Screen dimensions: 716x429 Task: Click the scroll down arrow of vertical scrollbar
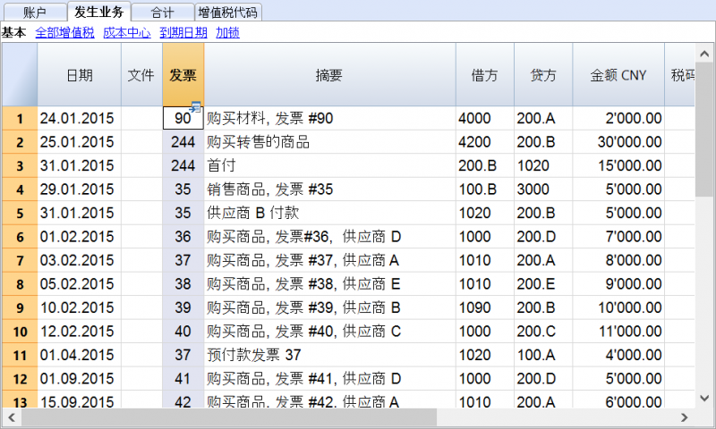(x=704, y=398)
